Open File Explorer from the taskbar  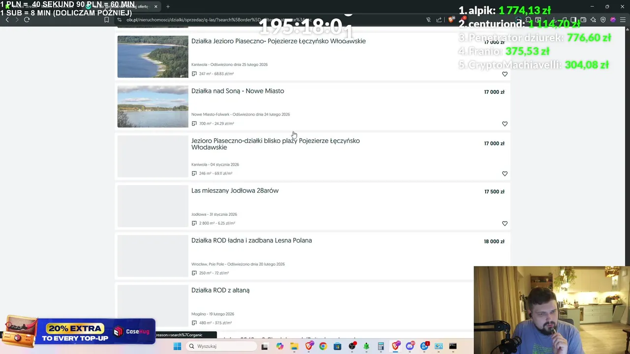coord(294,346)
